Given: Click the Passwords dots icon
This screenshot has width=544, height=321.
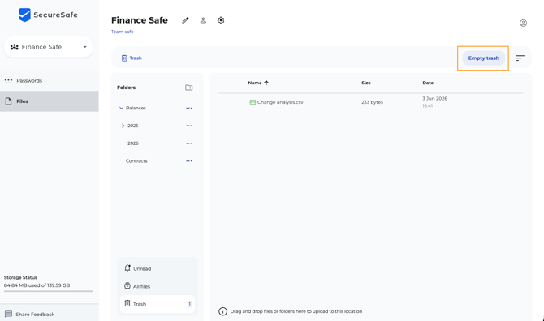Looking at the screenshot, I should 8,81.
